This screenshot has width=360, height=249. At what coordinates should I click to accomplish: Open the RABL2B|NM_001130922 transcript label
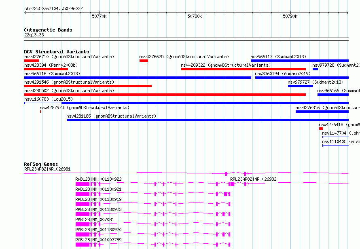pos(98,179)
